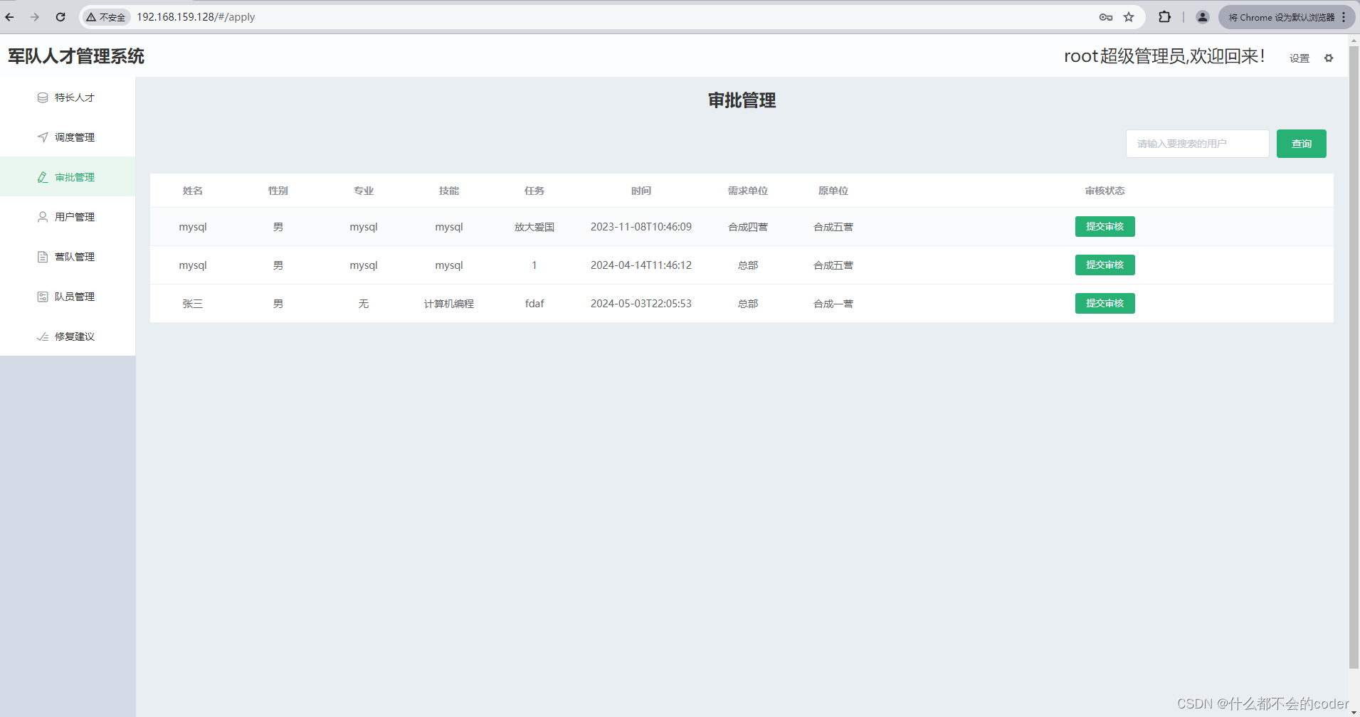Click the root超级管理员,欢迎回来! greeting
Screen dimensions: 1360x717
(1164, 56)
